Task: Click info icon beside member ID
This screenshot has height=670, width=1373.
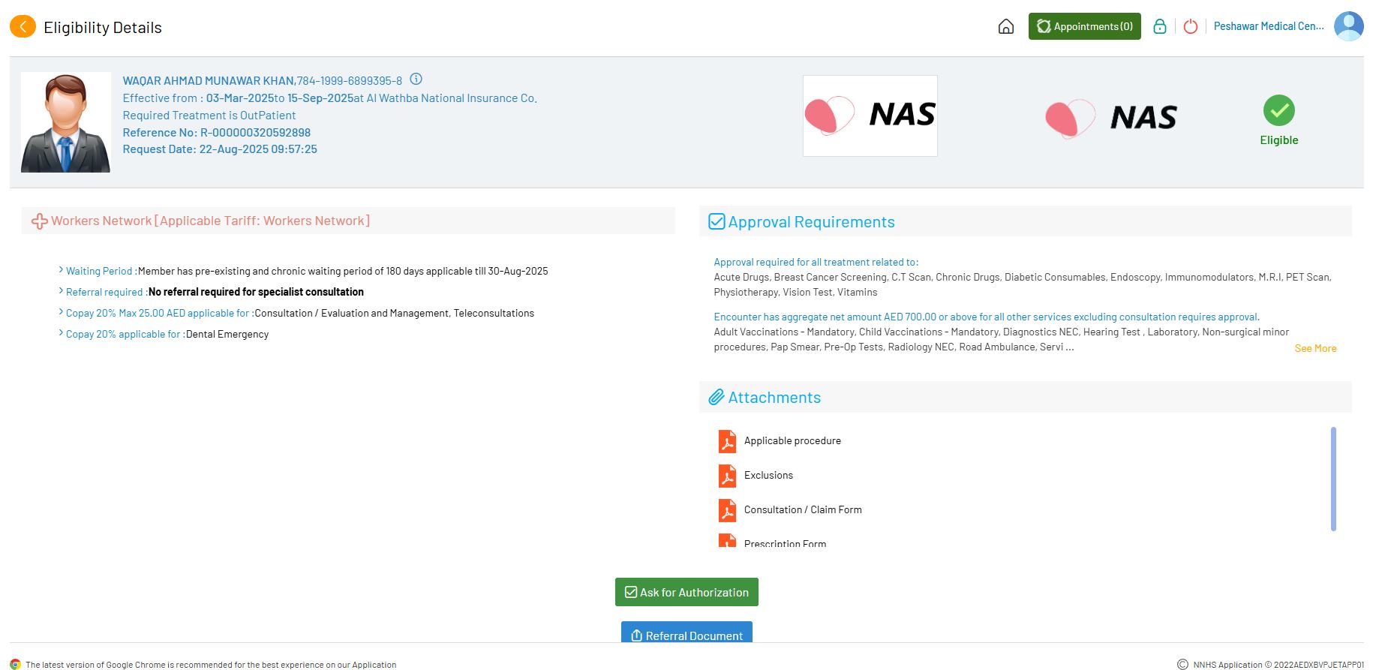Action: [x=416, y=80]
